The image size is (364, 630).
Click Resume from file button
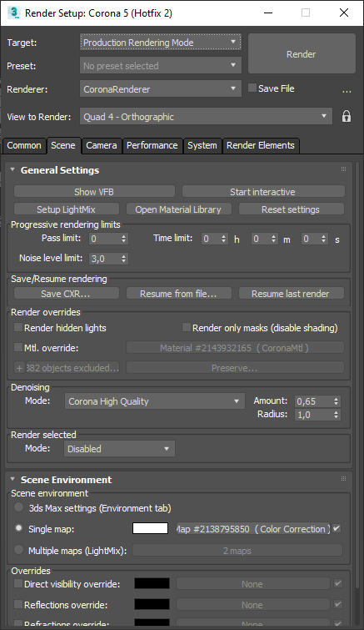pos(179,293)
